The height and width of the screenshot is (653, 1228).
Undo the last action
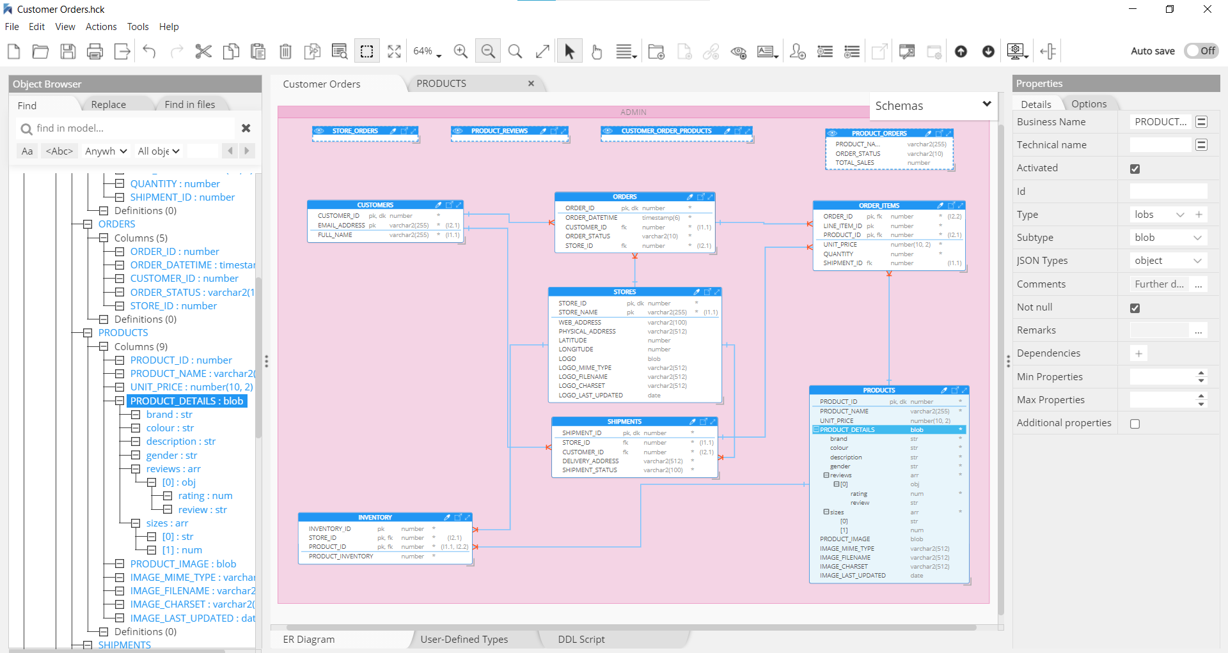[150, 51]
